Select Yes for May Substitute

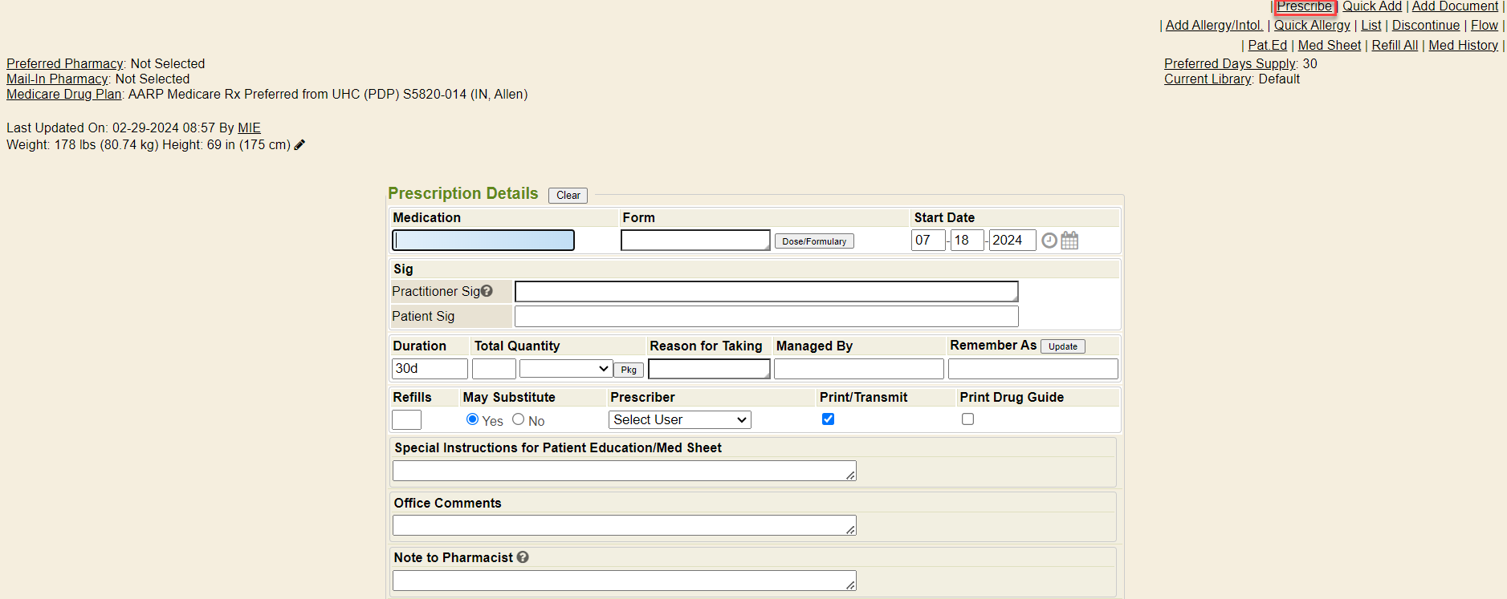pos(472,419)
